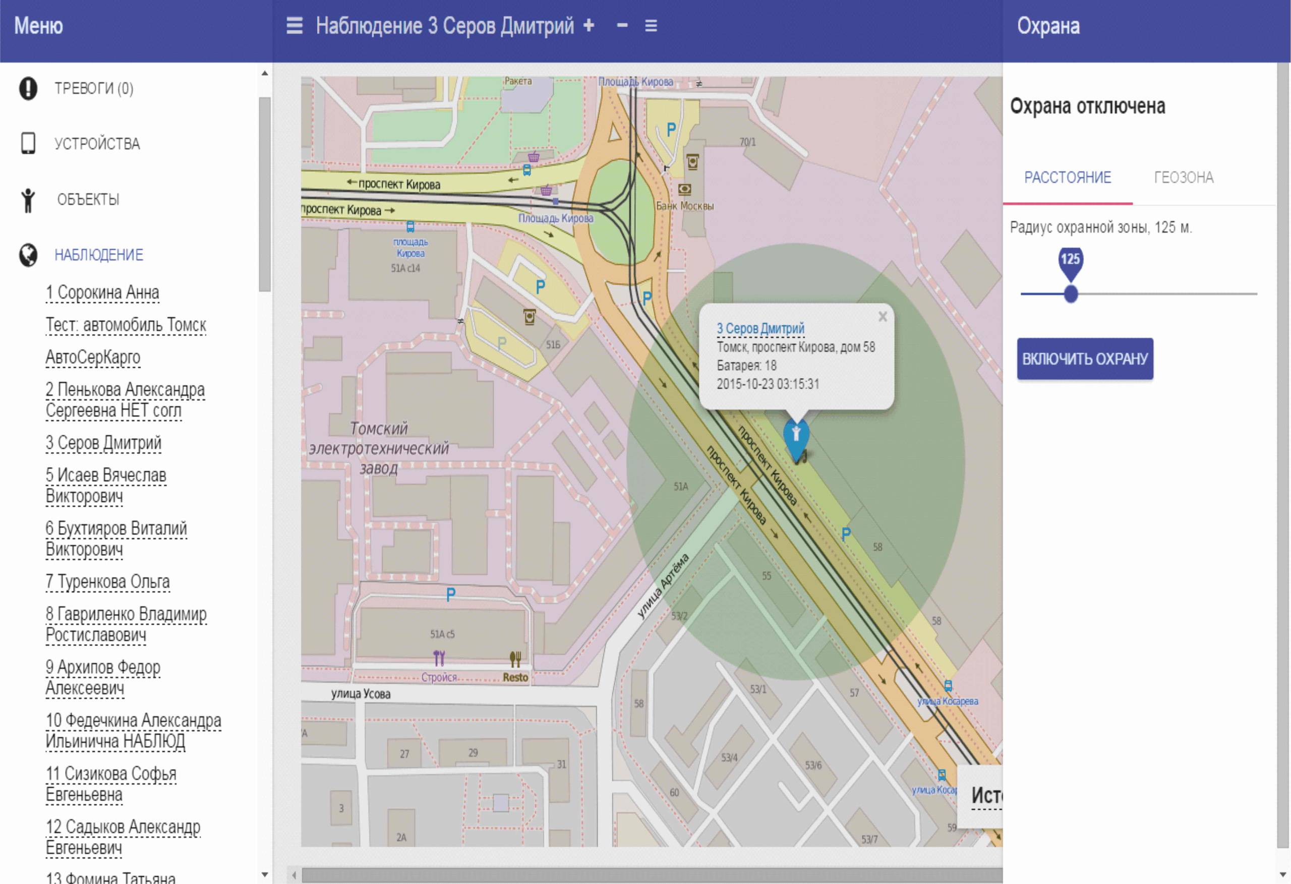The height and width of the screenshot is (884, 1291).
Task: Click the Devices phone icon
Action: tap(28, 143)
